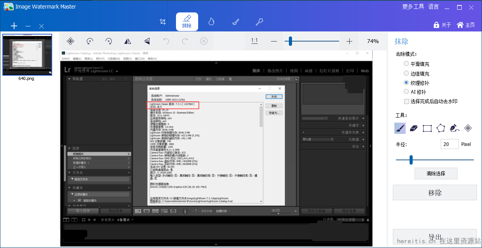
Task: Open the paint brush tab in top bar
Action: pyautogui.click(x=235, y=22)
